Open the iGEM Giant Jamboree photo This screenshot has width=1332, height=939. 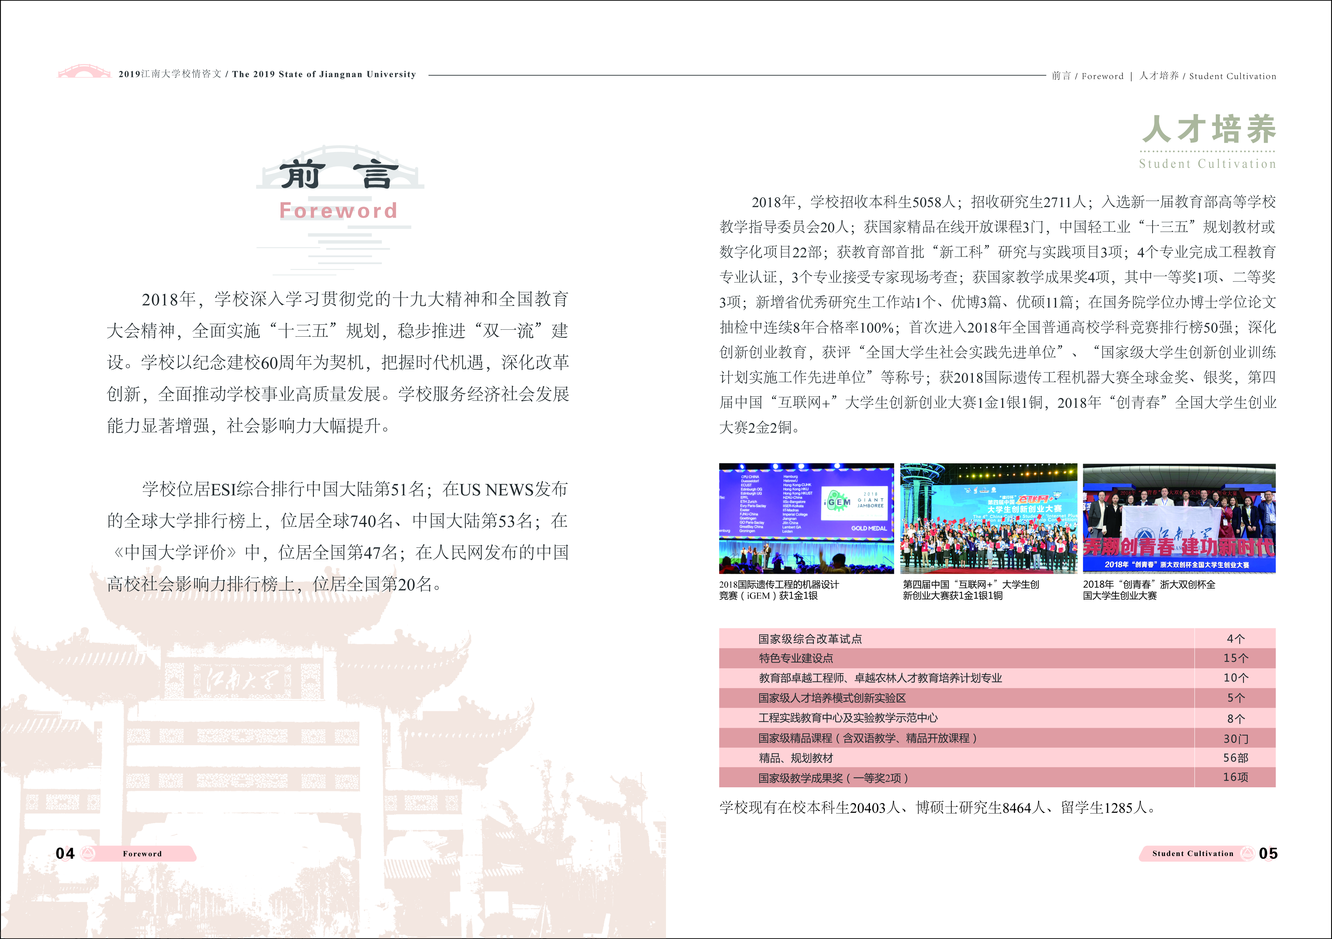(806, 518)
